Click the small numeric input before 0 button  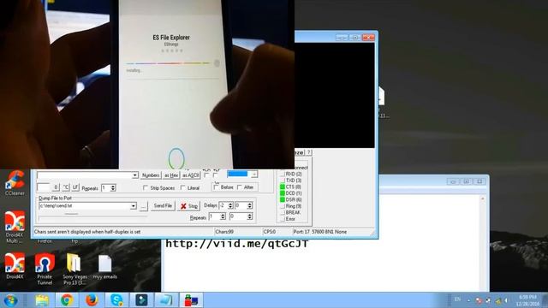click(44, 187)
